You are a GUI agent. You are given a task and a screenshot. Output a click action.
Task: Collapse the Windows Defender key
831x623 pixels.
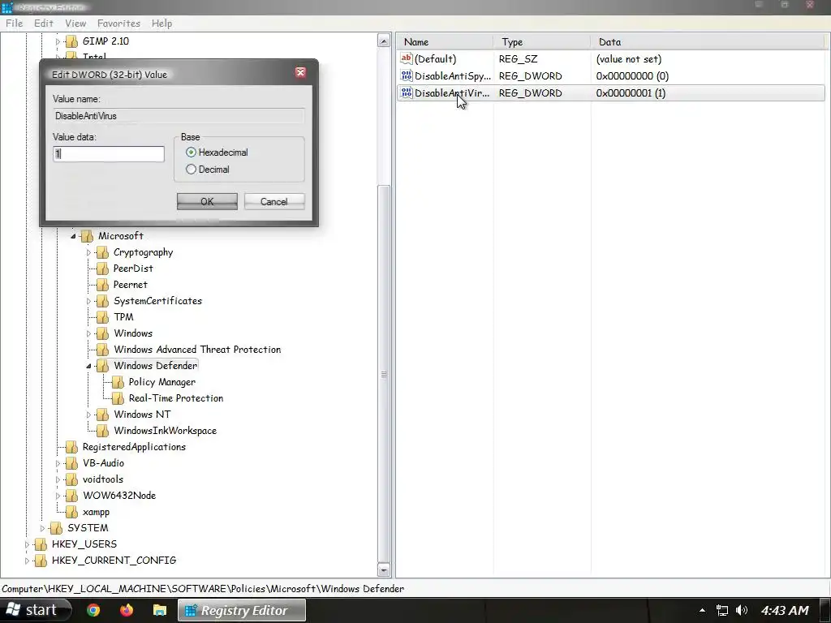pyautogui.click(x=88, y=366)
